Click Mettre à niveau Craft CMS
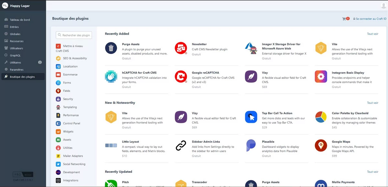The width and height of the screenshot is (388, 187). 69,48
